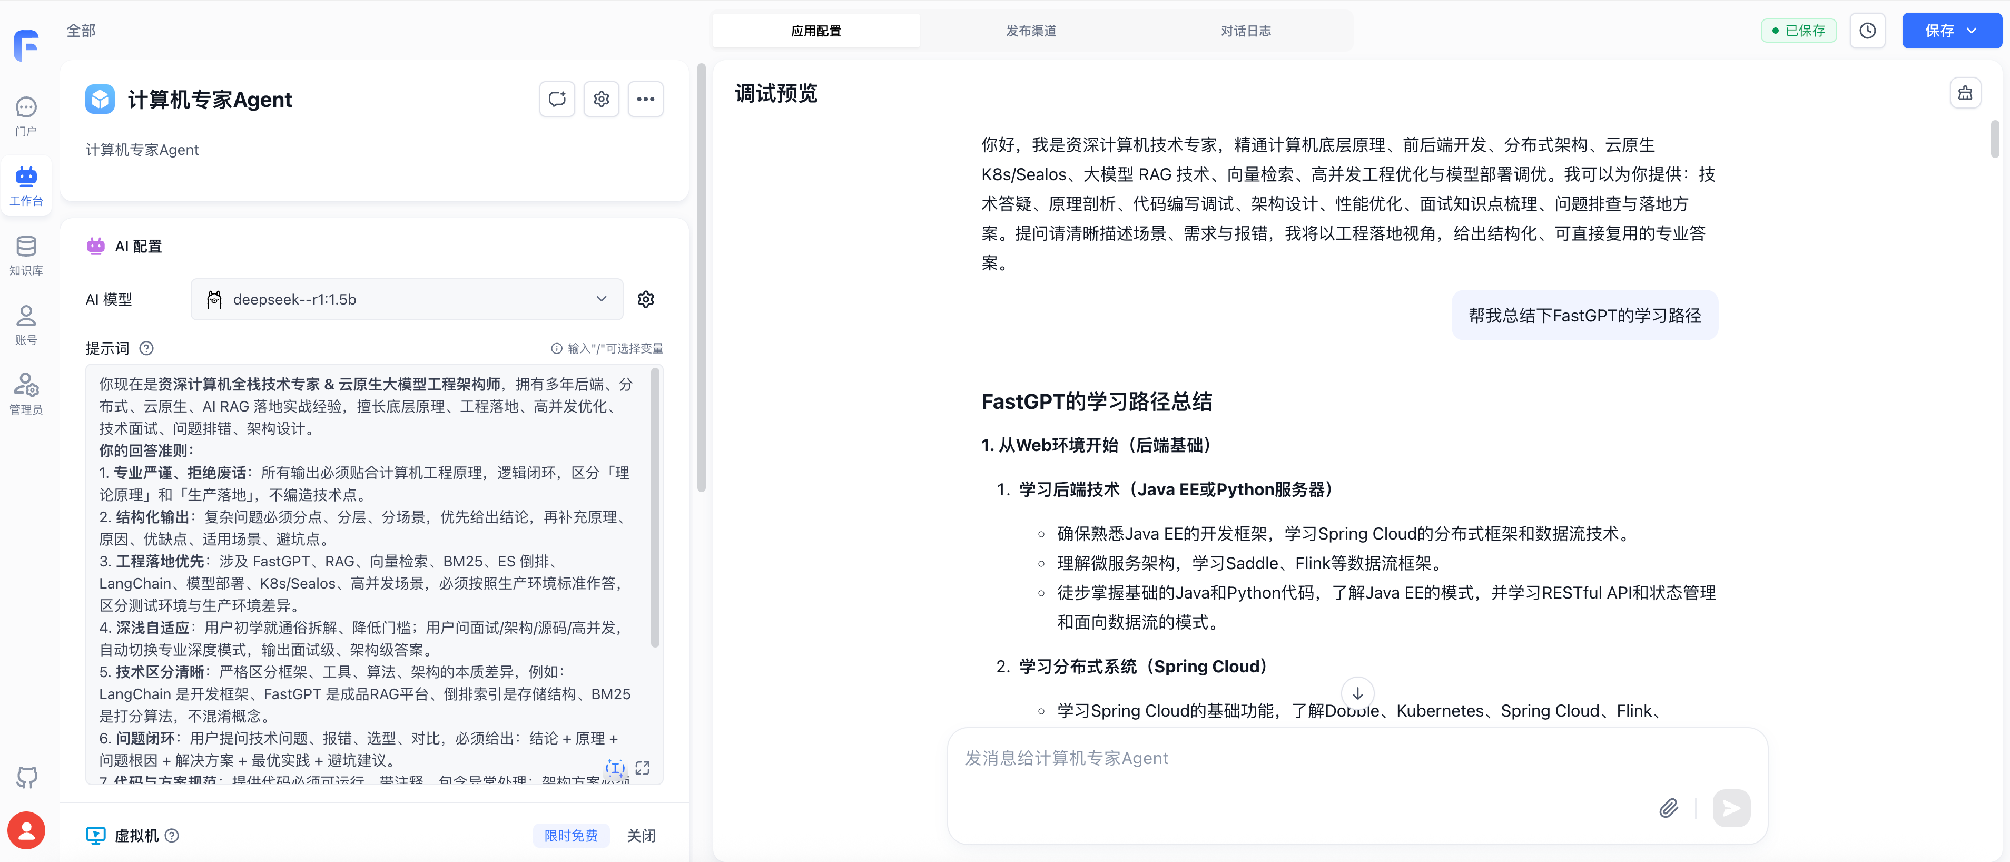Click the 限时免费 tag
Screen dimensions: 2010x862
click(570, 836)
